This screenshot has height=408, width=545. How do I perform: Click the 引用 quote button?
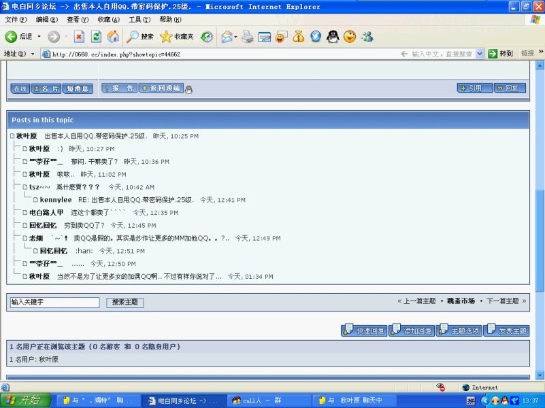[x=472, y=88]
